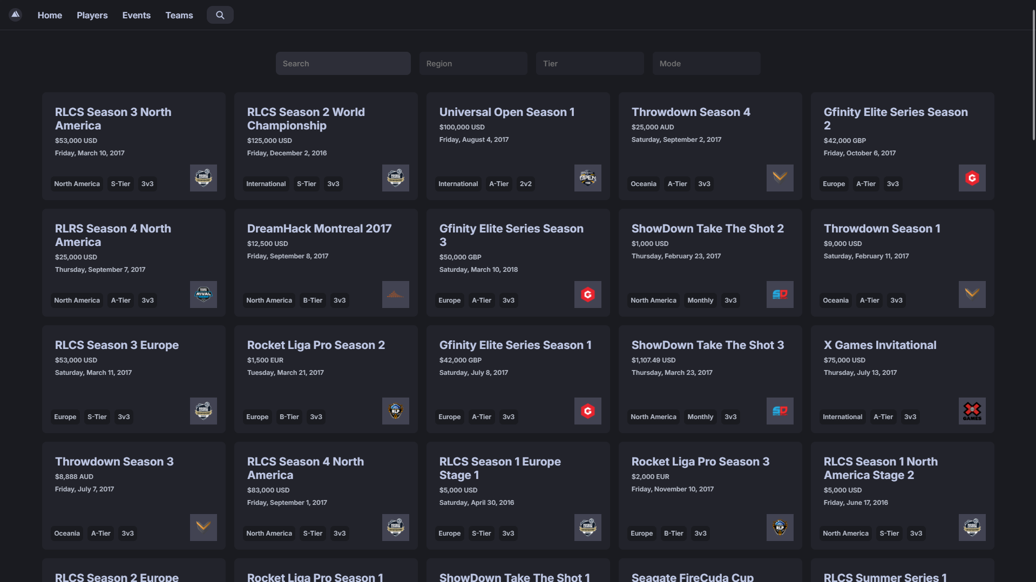
Task: Open RLCS Season 2 World Championship event title
Action: click(x=306, y=119)
